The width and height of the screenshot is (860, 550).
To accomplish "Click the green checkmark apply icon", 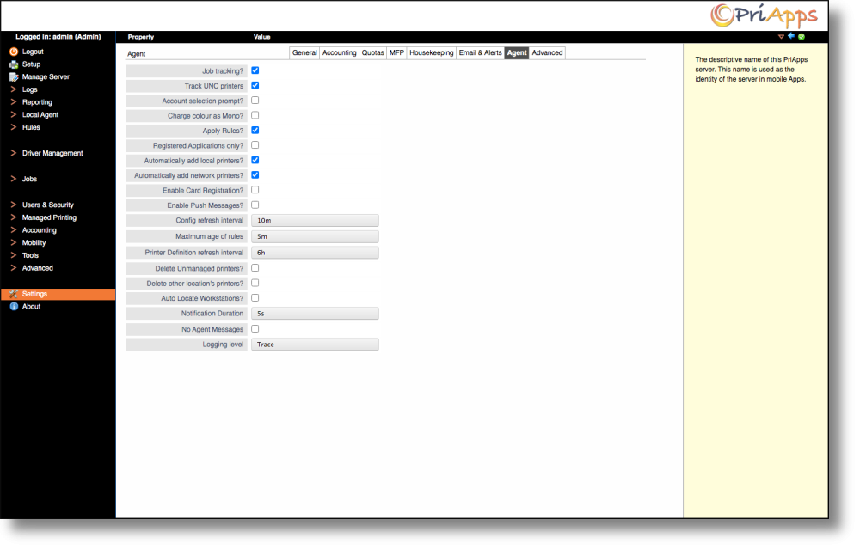I will (x=802, y=37).
